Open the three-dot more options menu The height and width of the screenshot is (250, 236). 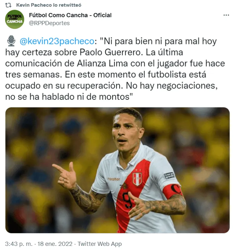[x=226, y=15]
